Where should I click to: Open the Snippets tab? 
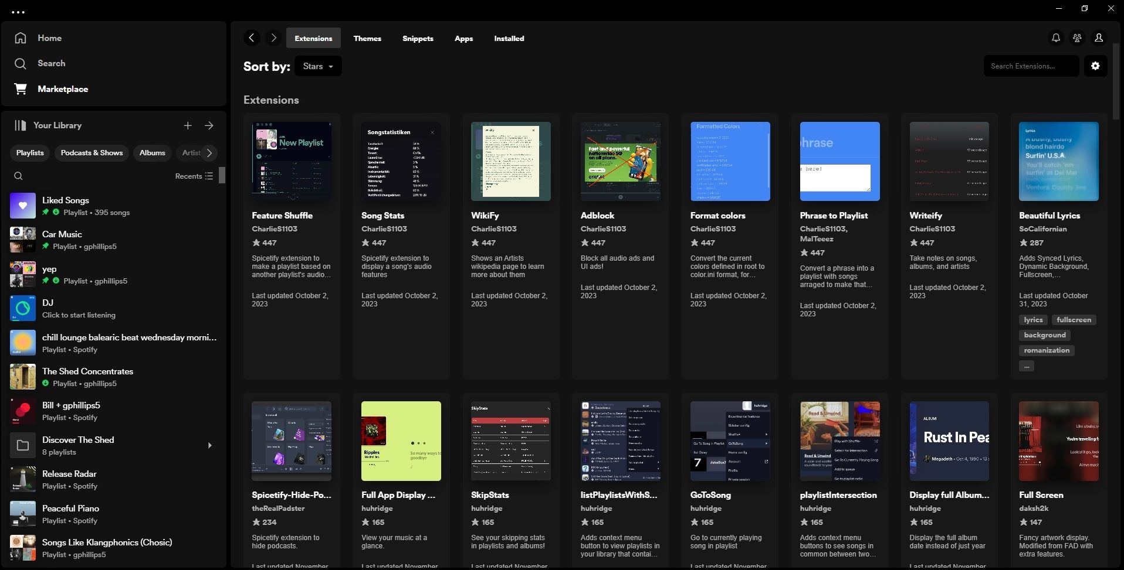[417, 38]
